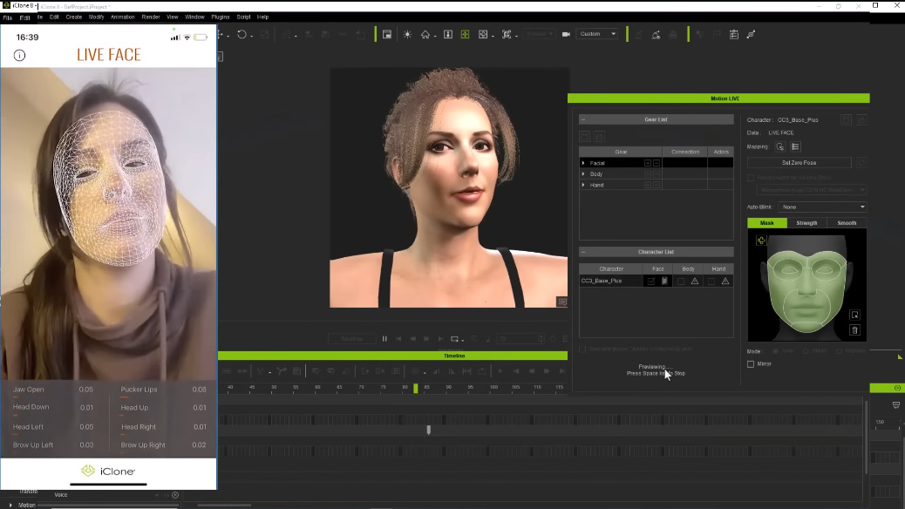Toggle Start with Motion Director mode checkbox
This screenshot has width=905, height=509.
tap(582, 350)
